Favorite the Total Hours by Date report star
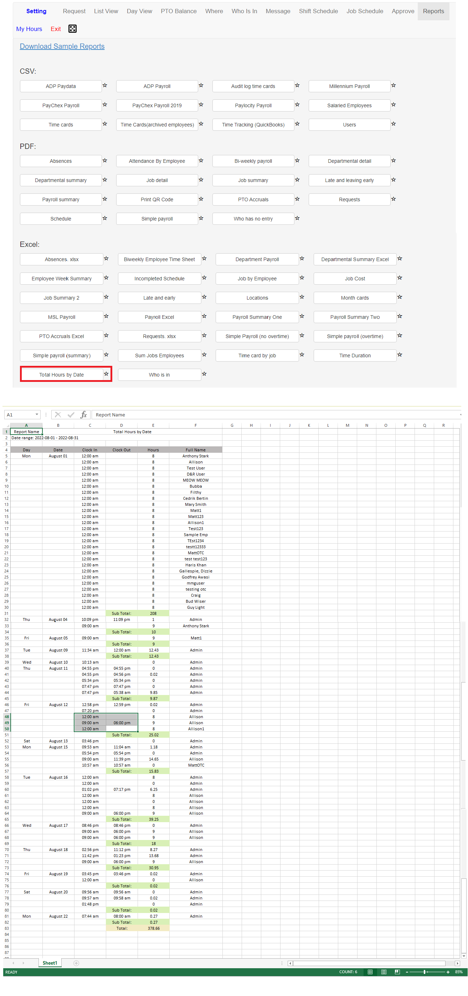468x996 pixels. click(x=106, y=374)
